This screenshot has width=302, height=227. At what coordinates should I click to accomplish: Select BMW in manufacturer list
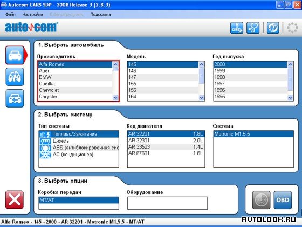click(x=75, y=77)
